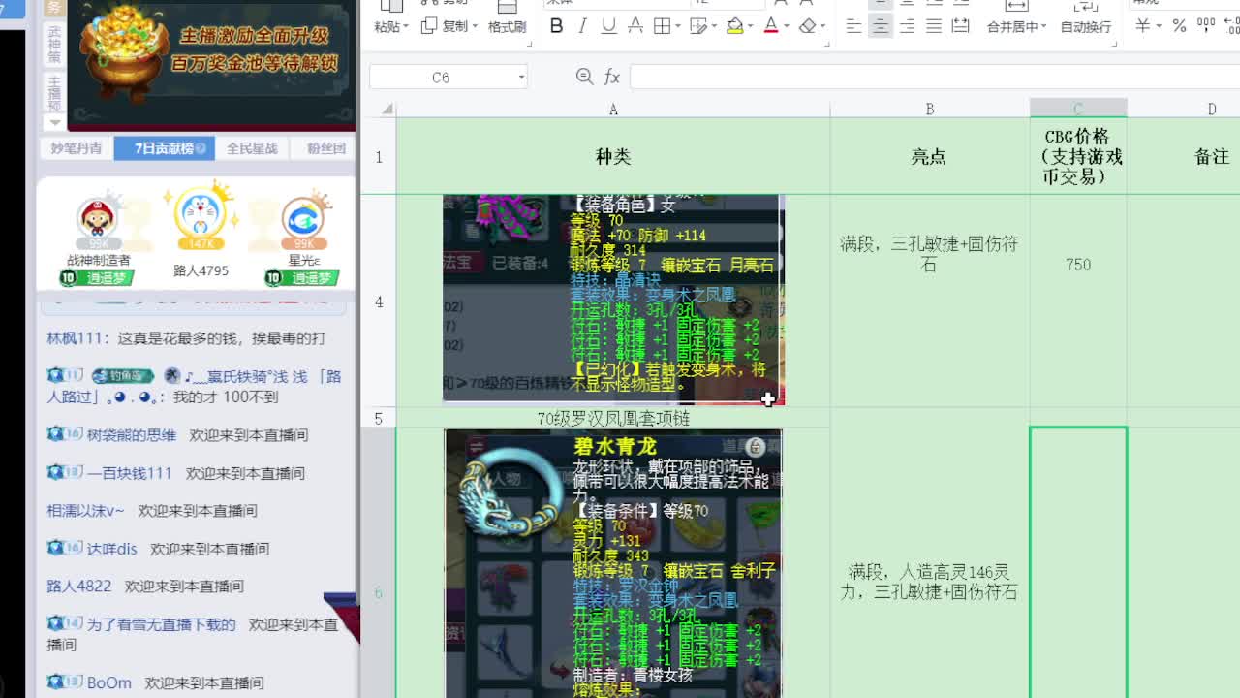Viewport: 1240px width, 698px height.
Task: Open the font color dropdown arrow
Action: tap(787, 27)
